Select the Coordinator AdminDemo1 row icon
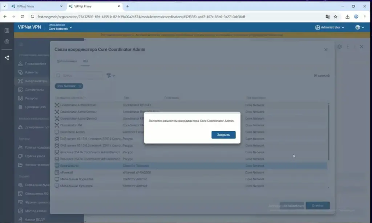Viewport: 372px width, 223px height. click(x=57, y=105)
